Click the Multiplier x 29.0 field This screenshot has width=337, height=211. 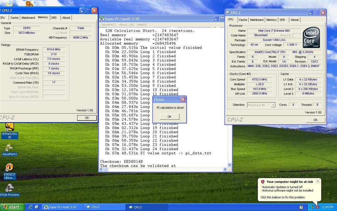259,84
